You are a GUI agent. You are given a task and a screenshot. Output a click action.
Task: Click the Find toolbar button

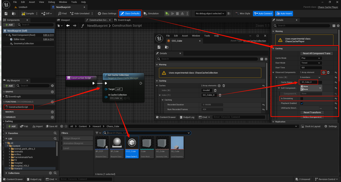(62, 13)
